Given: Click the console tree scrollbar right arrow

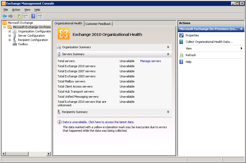Looking at the screenshot, I should pyautogui.click(x=49, y=154).
